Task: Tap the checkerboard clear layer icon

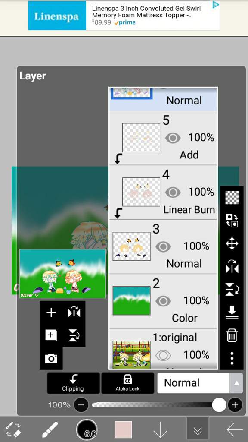Action: coord(232,198)
